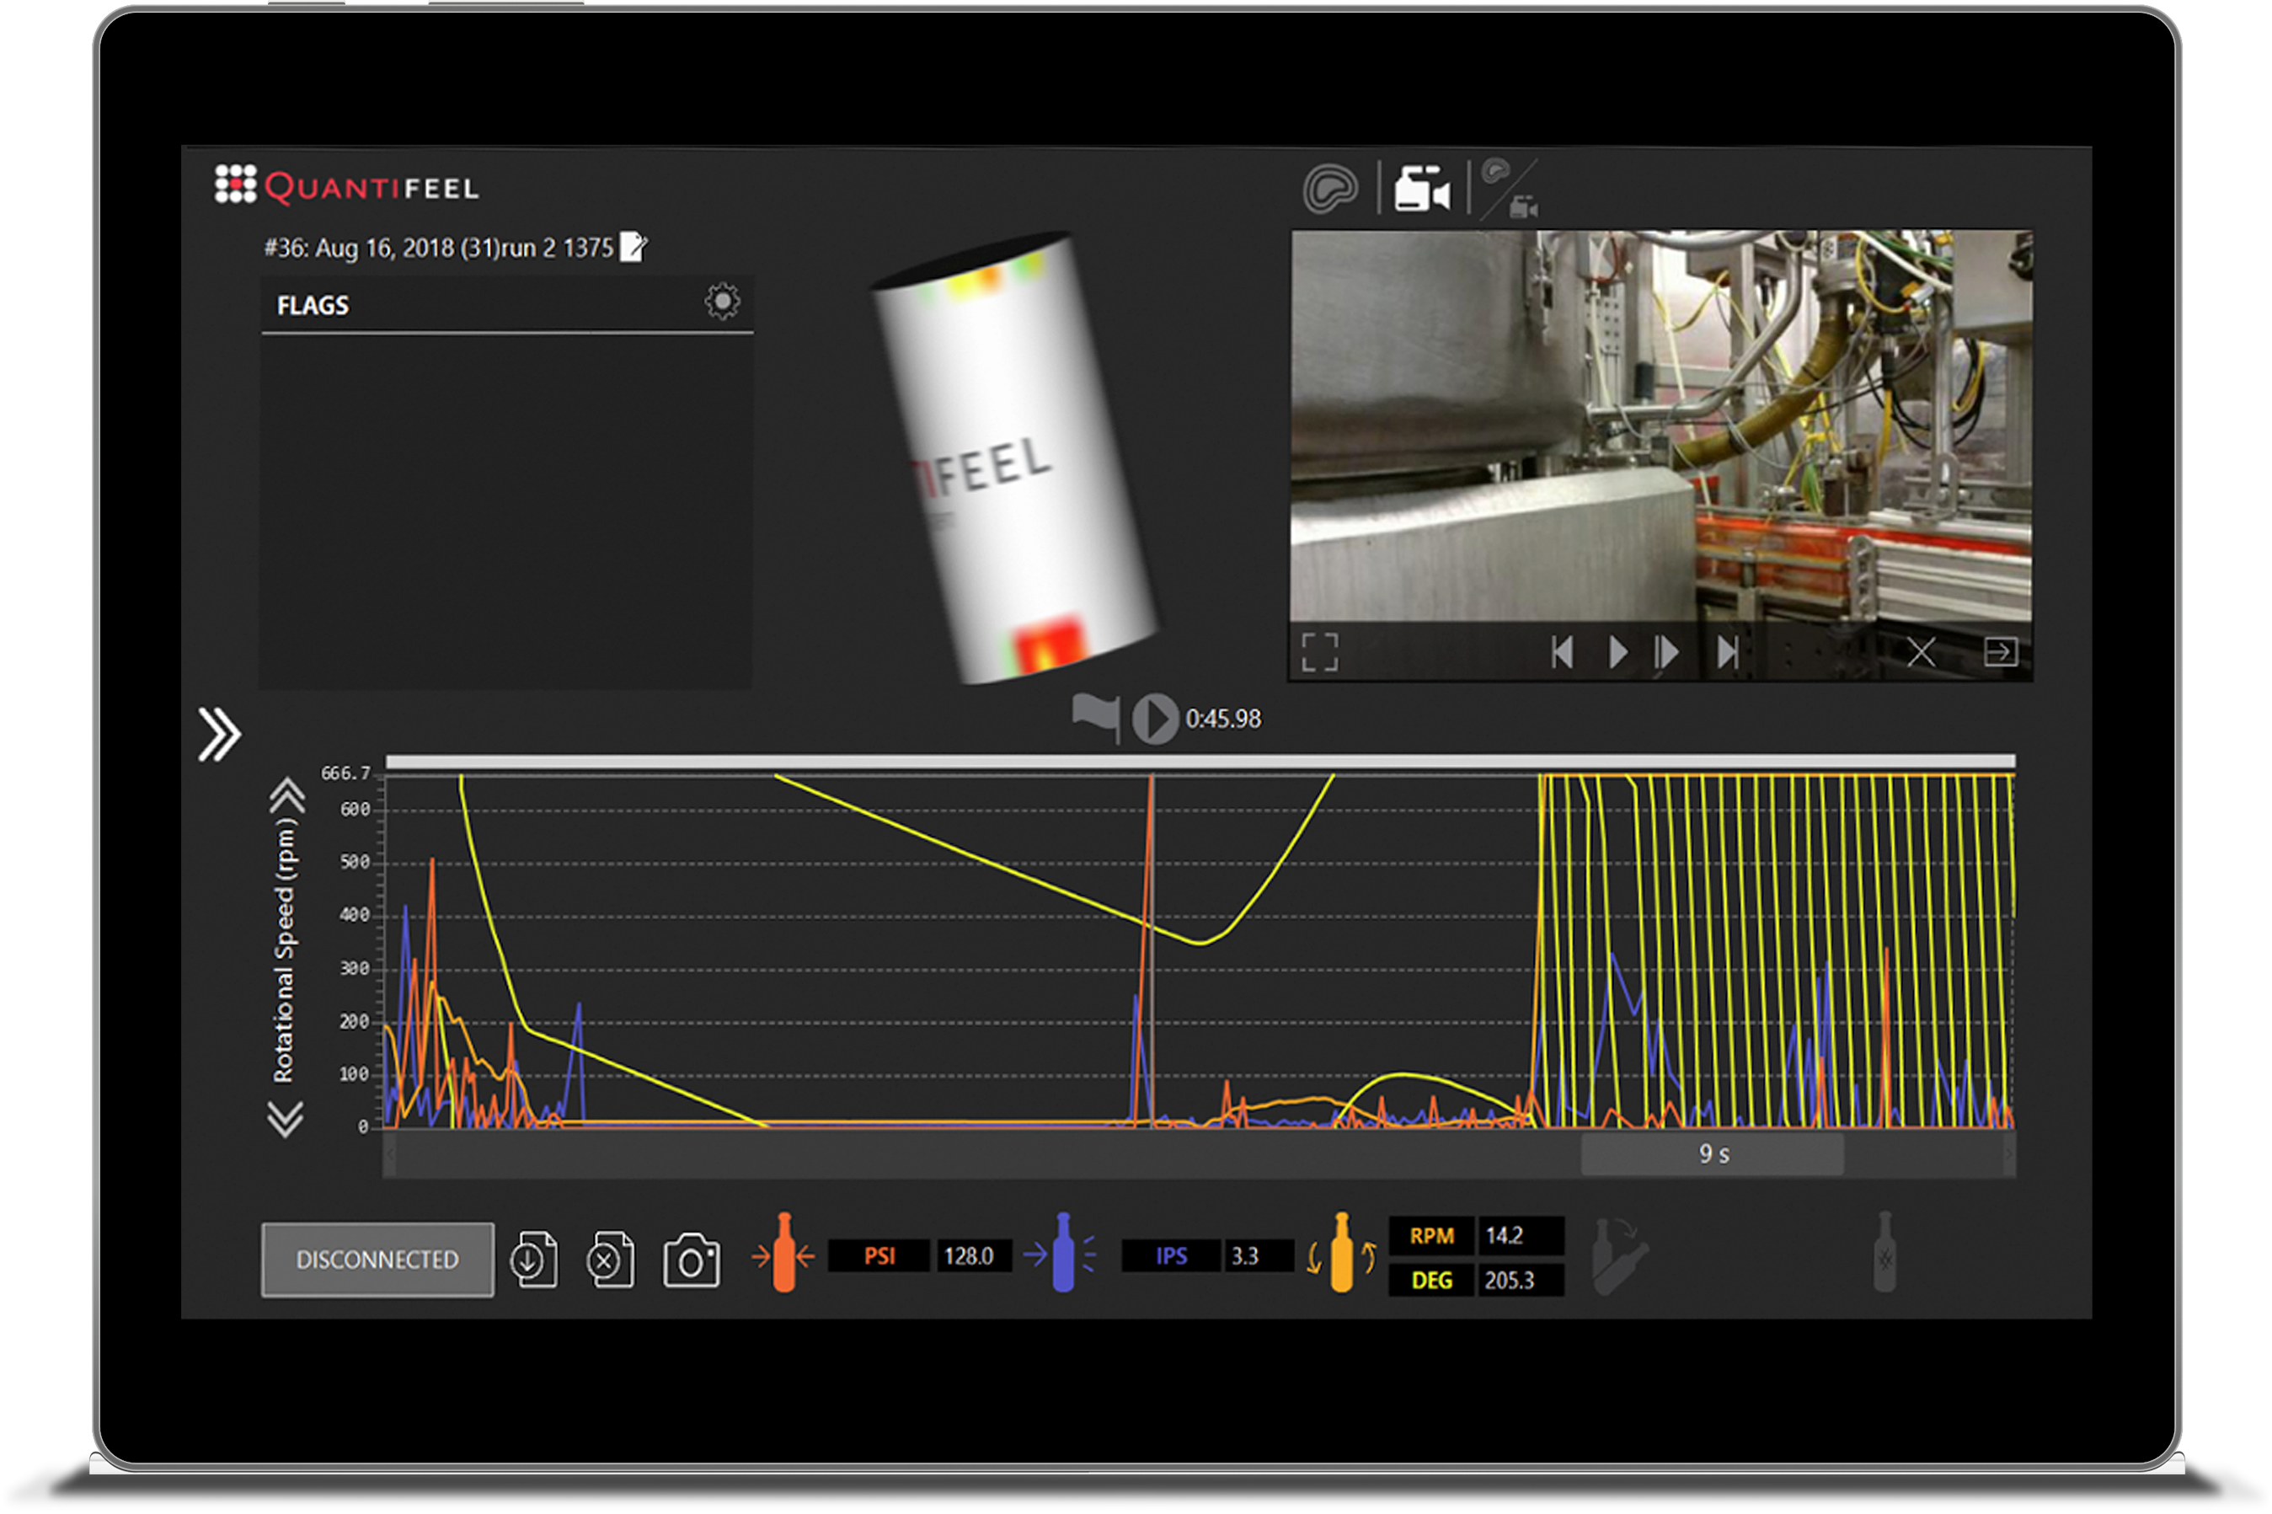
Task: Expand the chart range with the downward double chevron
Action: pyautogui.click(x=286, y=1115)
